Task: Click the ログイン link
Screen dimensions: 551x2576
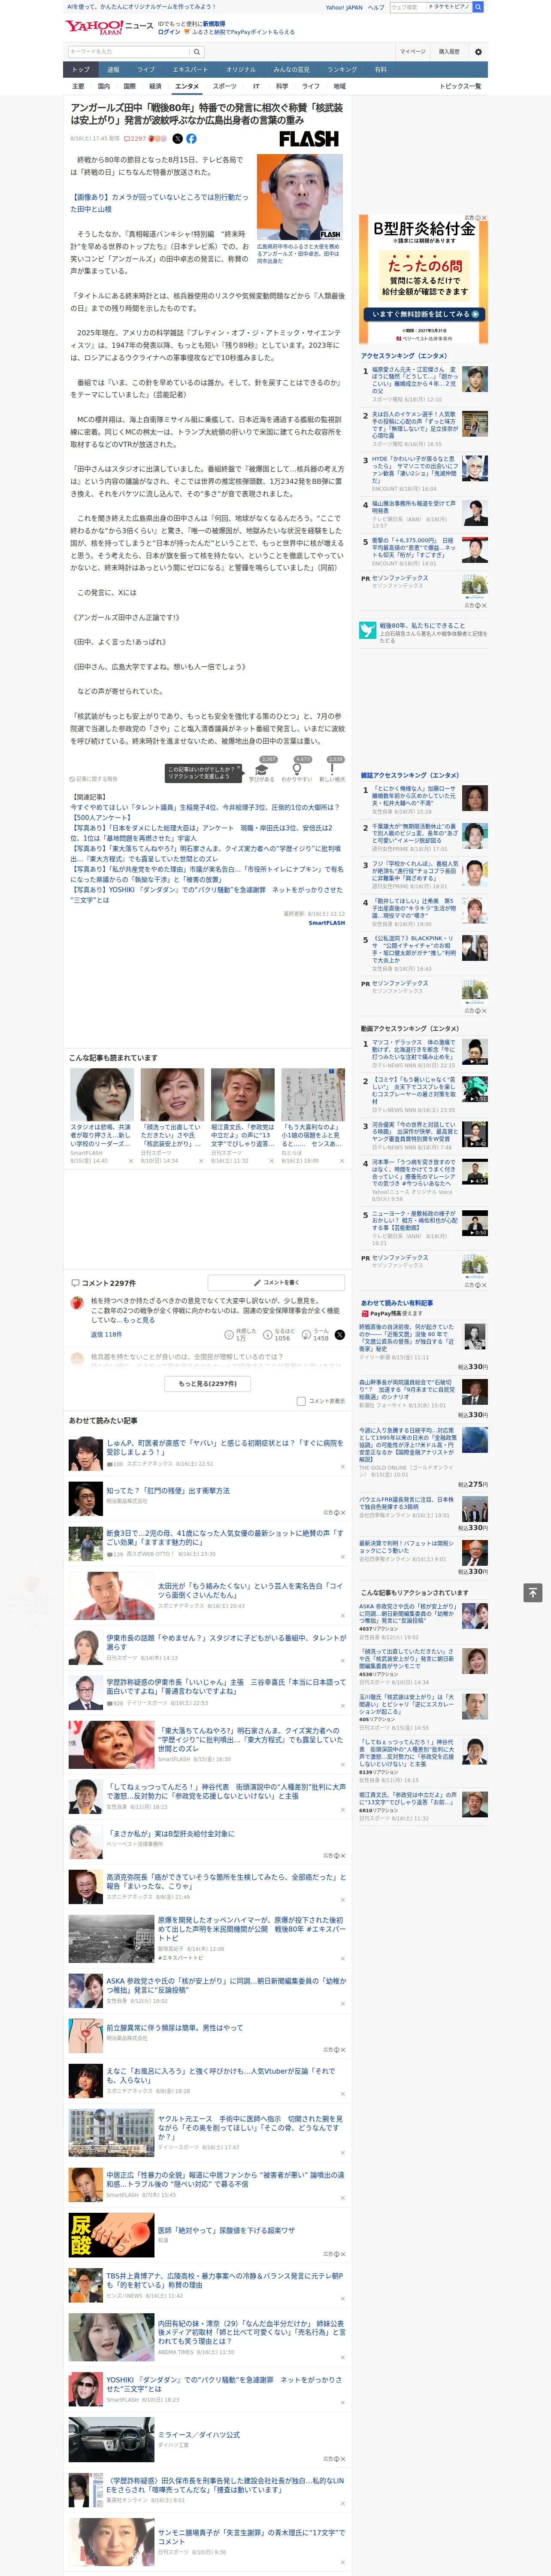Action: (169, 32)
